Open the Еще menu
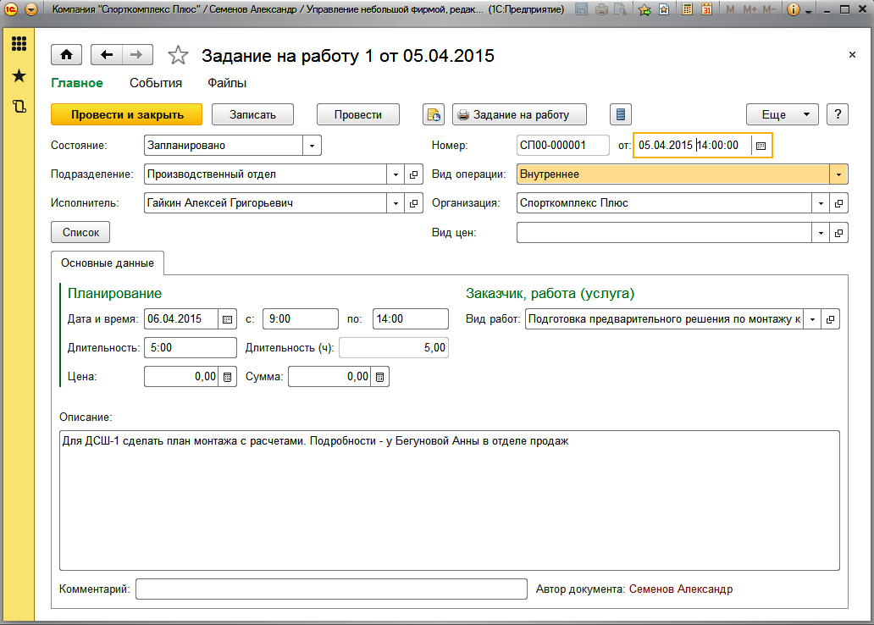The height and width of the screenshot is (625, 874). (782, 114)
